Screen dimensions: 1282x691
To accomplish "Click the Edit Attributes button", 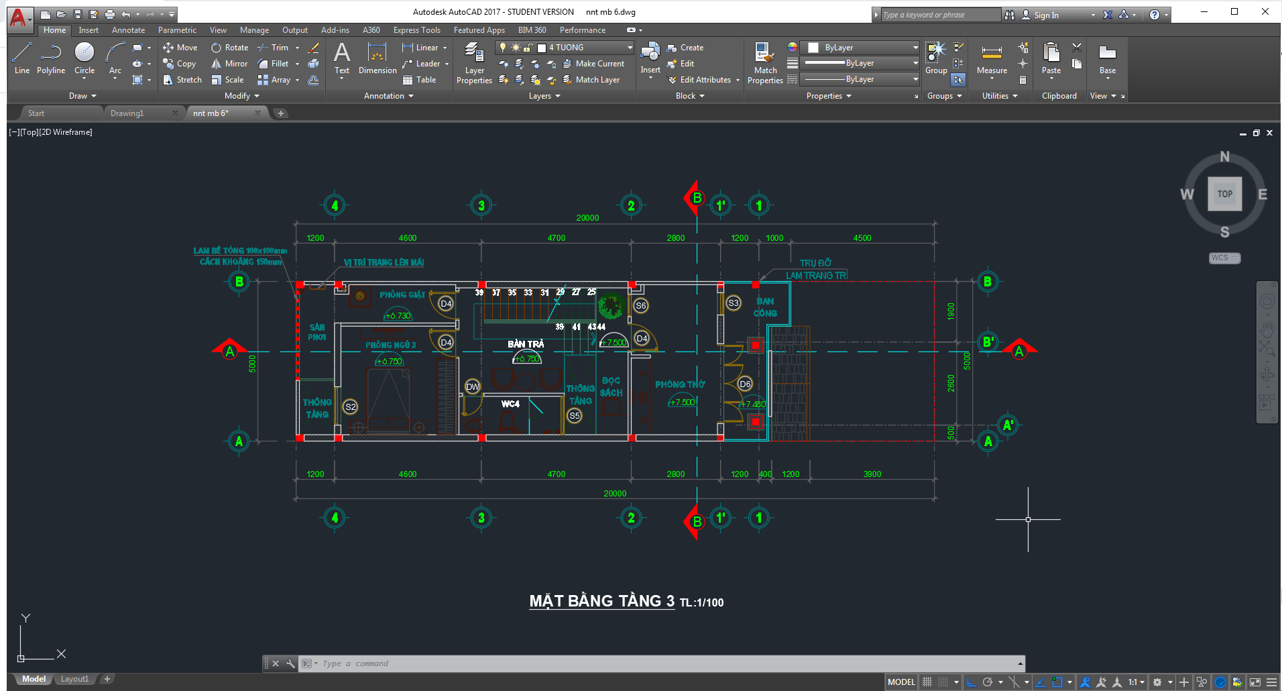I will coord(703,79).
